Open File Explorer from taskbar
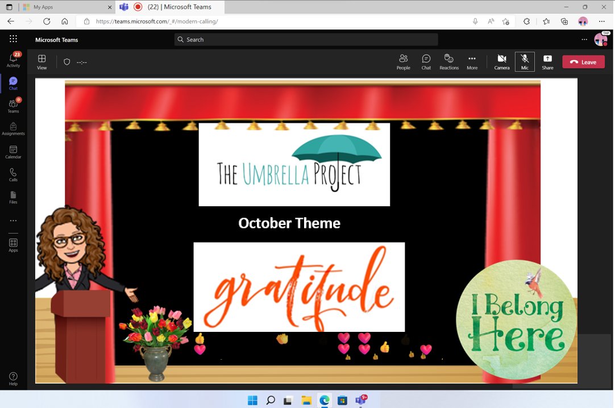The image size is (615, 408). click(306, 400)
